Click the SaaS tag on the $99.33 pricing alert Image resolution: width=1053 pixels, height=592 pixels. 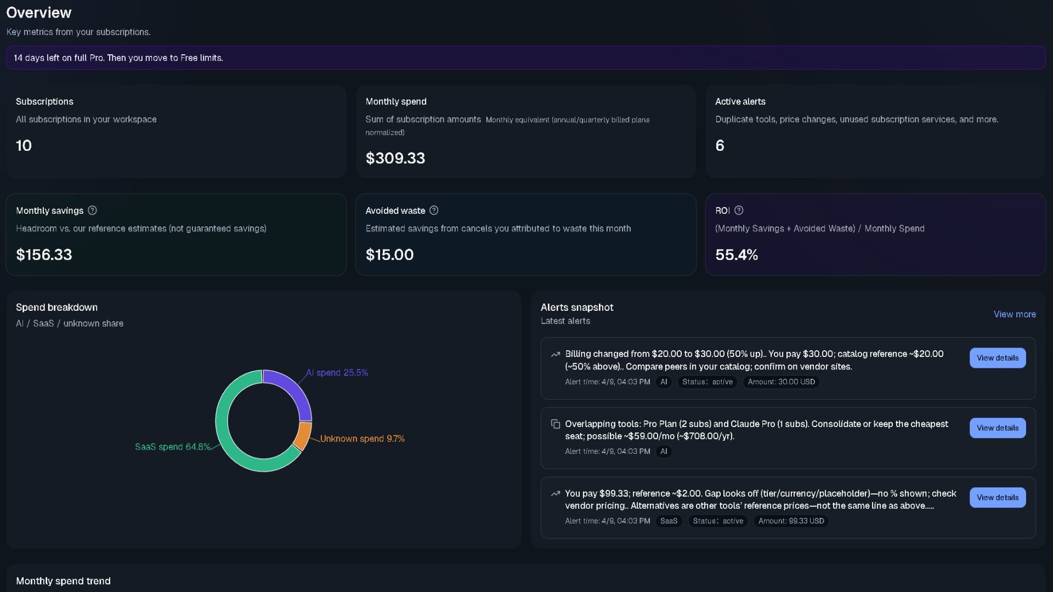coord(668,521)
